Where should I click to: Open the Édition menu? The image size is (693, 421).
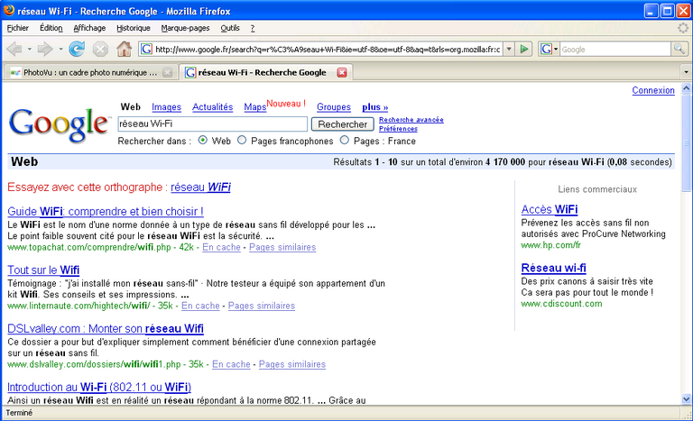coord(51,28)
